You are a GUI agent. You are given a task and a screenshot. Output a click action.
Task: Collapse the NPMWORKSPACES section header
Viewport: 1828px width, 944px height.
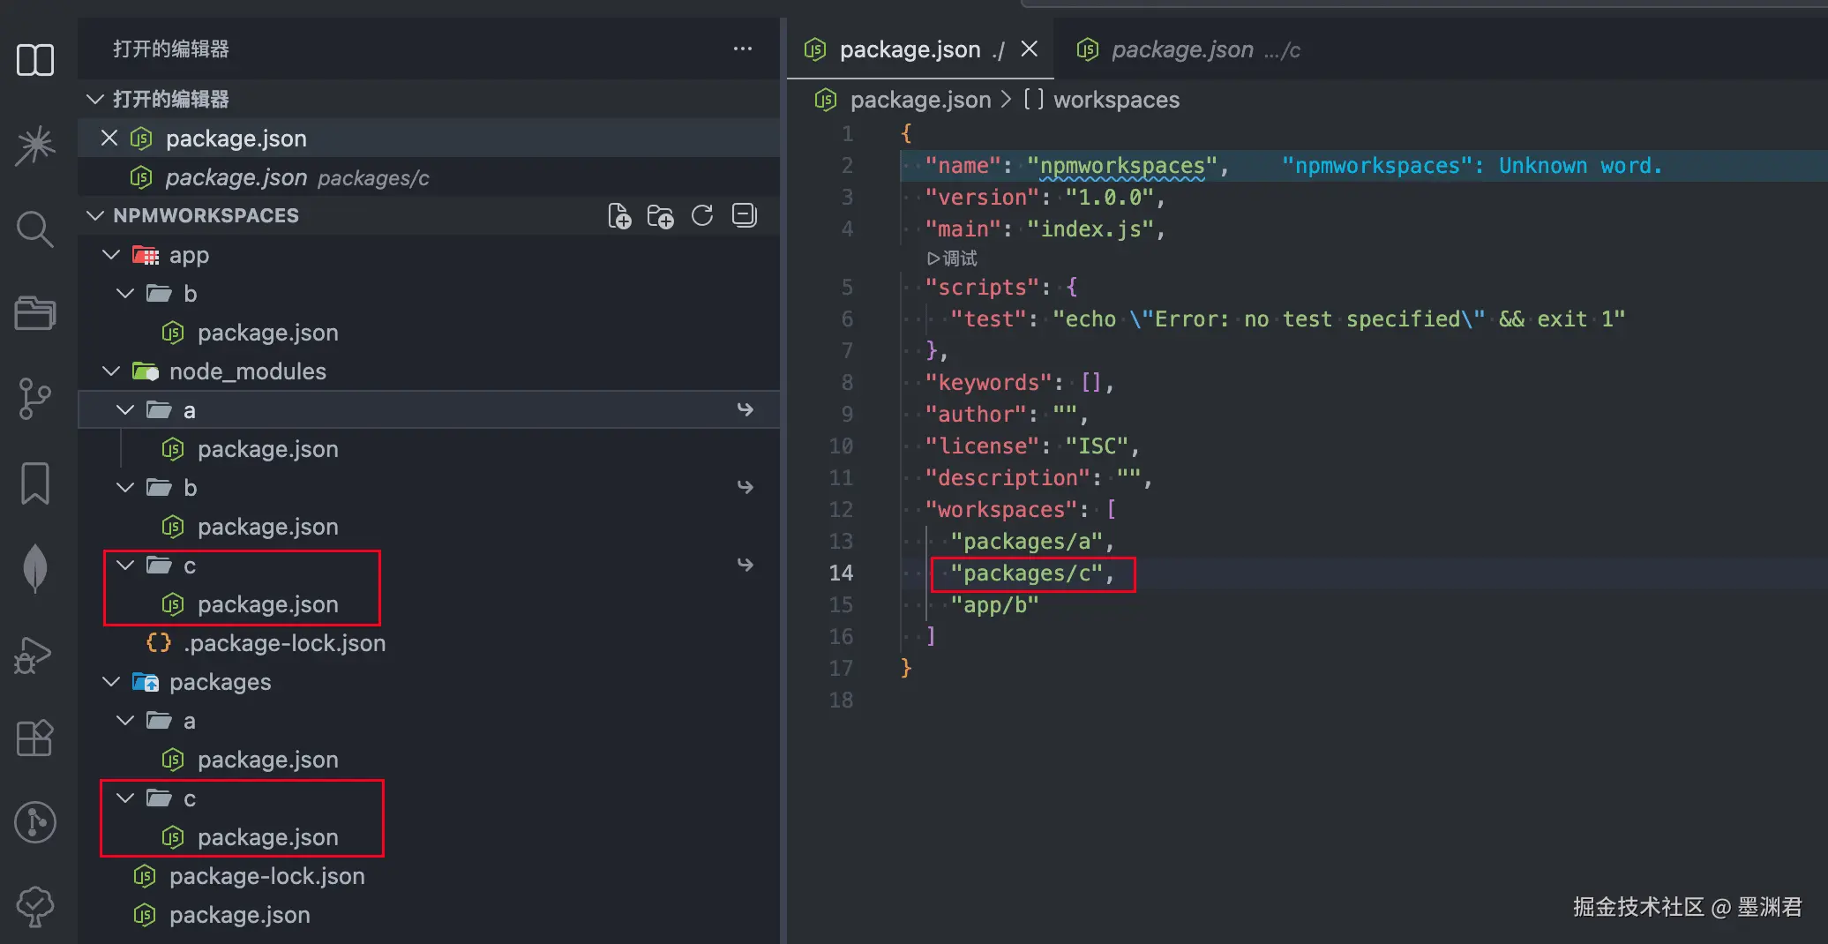point(95,216)
